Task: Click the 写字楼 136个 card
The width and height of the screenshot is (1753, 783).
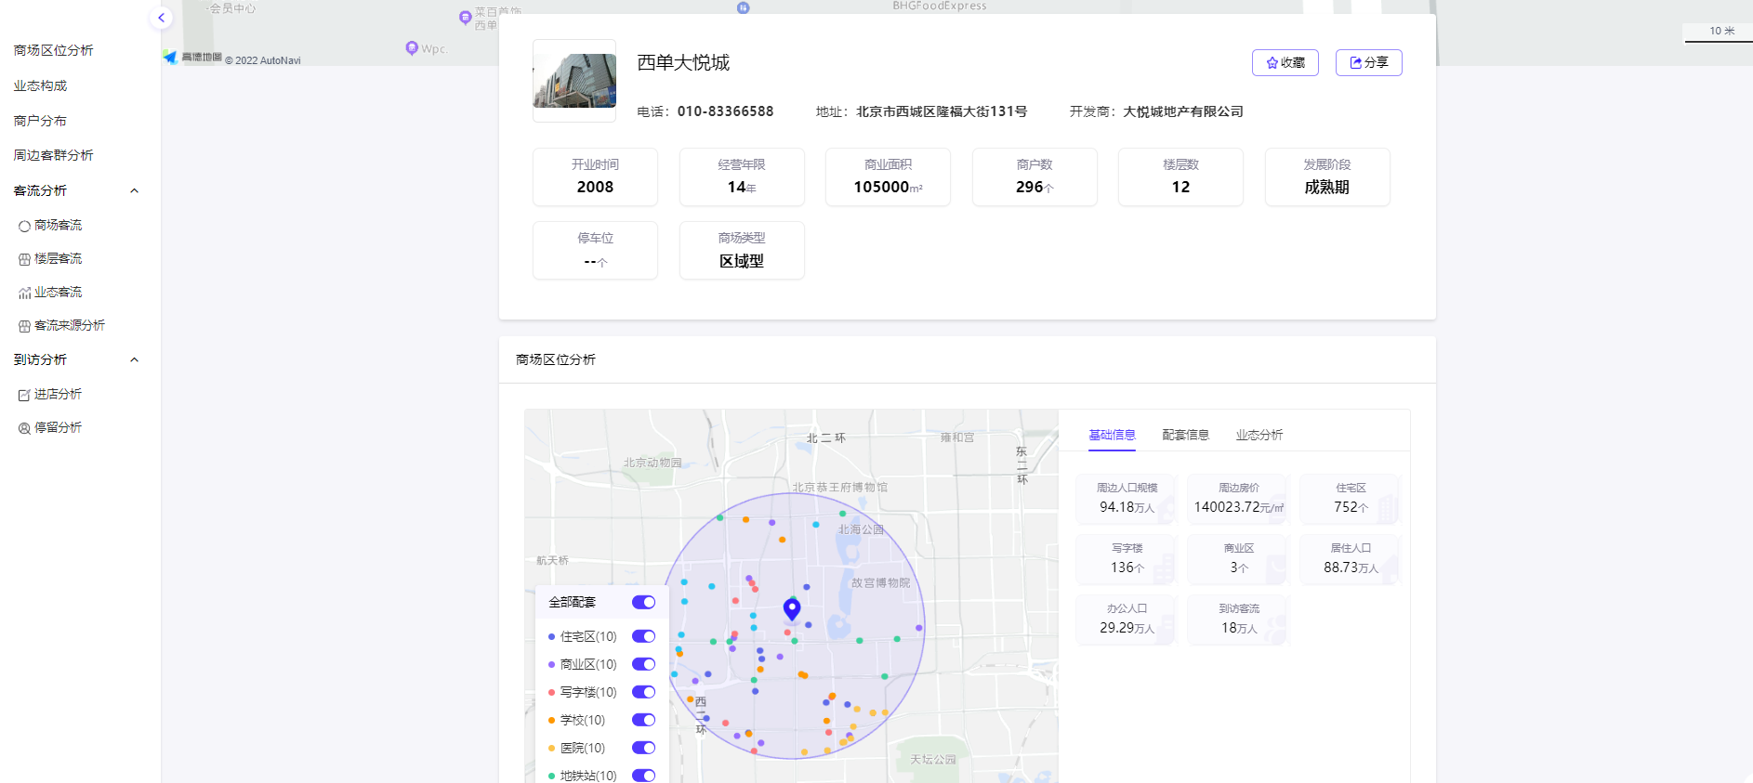Action: coord(1127,559)
